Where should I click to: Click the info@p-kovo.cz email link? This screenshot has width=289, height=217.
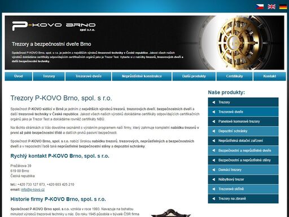click(x=33, y=190)
